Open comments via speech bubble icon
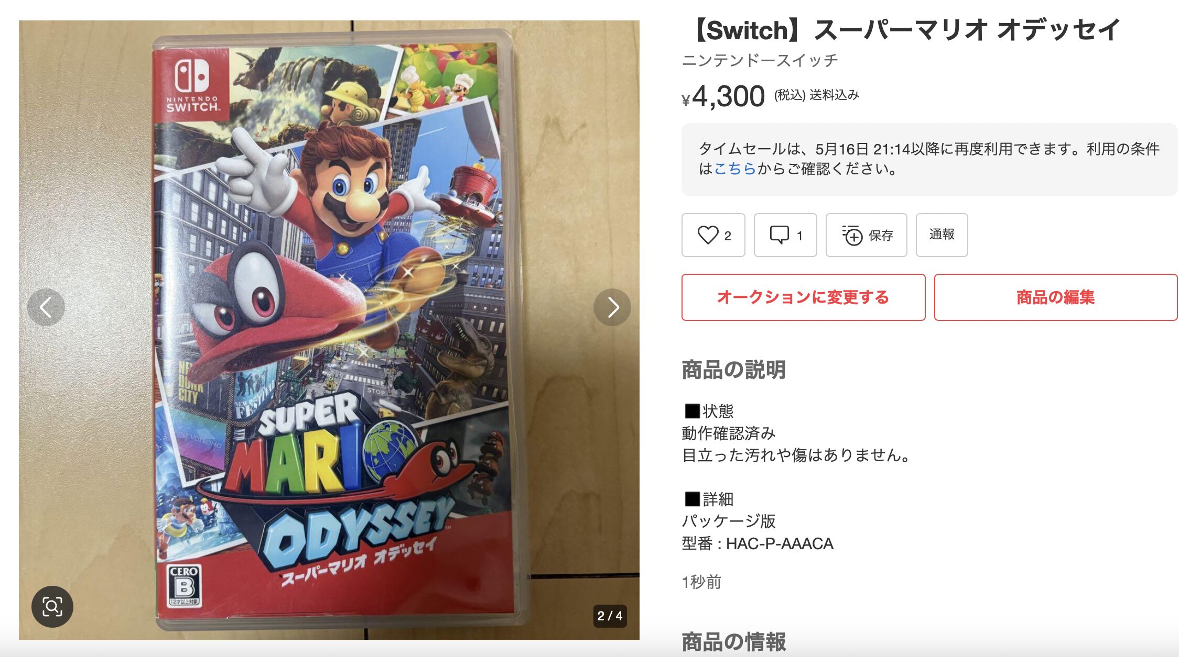Viewport: 1179px width, 657px height. 779,235
